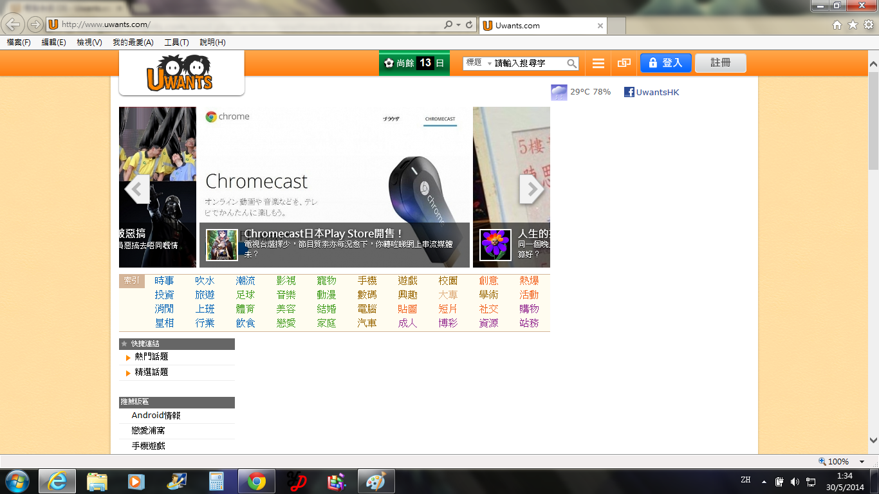Viewport: 879px width, 494px height.
Task: Click the 登入 login button
Action: (x=666, y=63)
